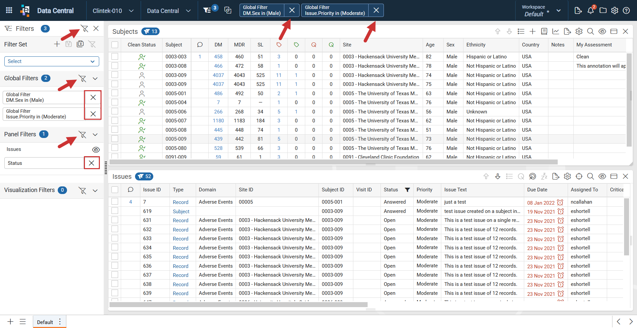
Task: Search within the Subjects panel
Action: [591, 31]
